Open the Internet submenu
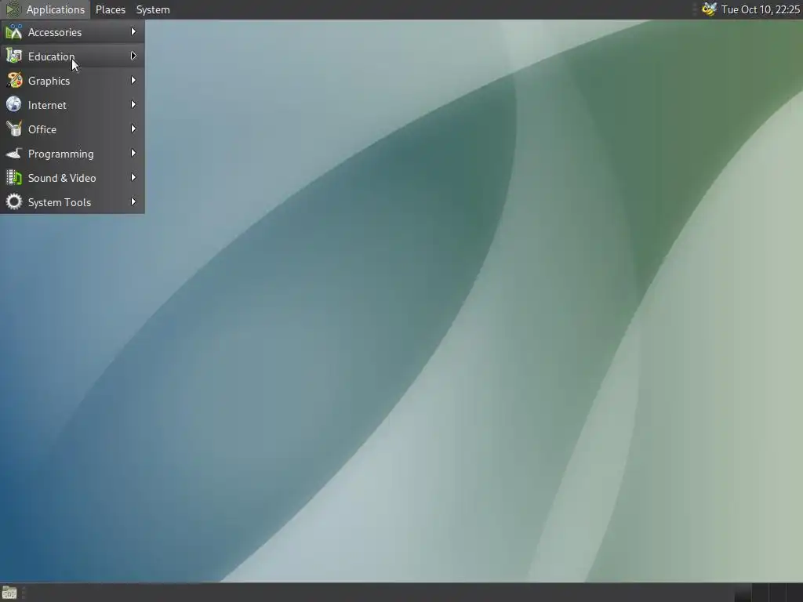The height and width of the screenshot is (602, 803). click(x=72, y=105)
